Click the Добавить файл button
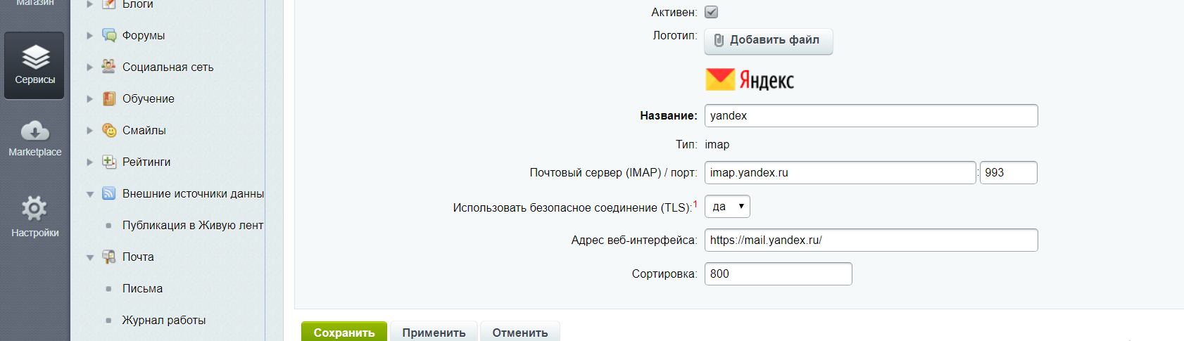The height and width of the screenshot is (341, 1184). 769,41
